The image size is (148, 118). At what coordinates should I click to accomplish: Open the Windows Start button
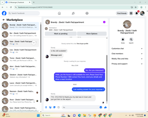click(38, 115)
